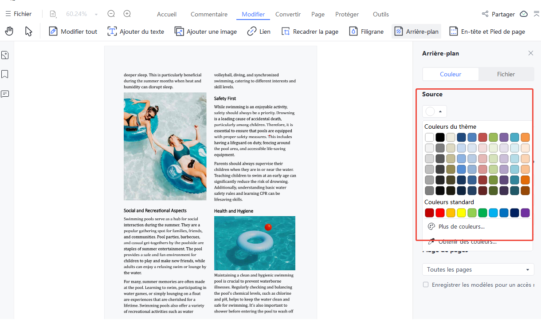The height and width of the screenshot is (320, 541).
Task: Select the hand pan tool
Action: click(9, 31)
